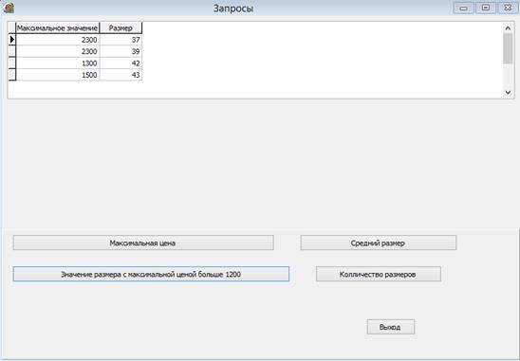This screenshot has width=520, height=361.
Task: Click the scrollbar up arrow in grid
Action: pos(508,28)
